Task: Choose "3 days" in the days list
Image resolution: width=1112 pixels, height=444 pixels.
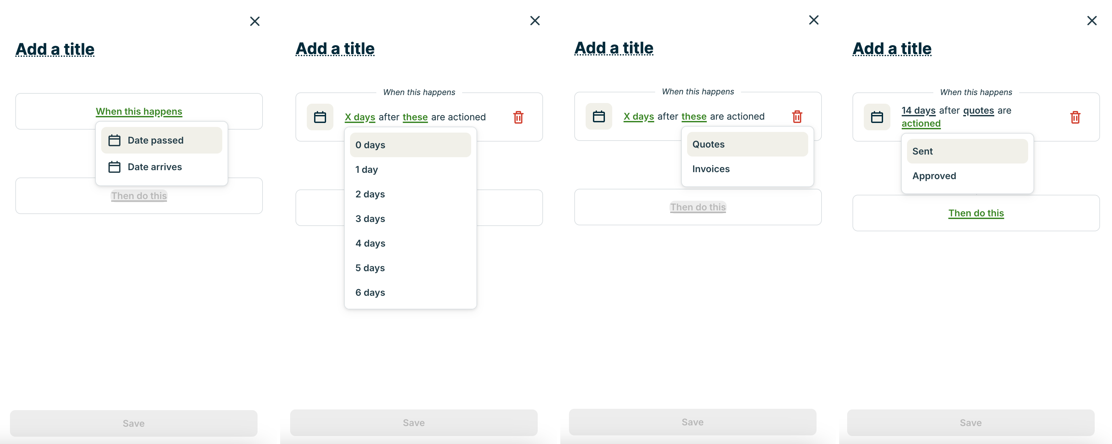Action: pyautogui.click(x=370, y=219)
